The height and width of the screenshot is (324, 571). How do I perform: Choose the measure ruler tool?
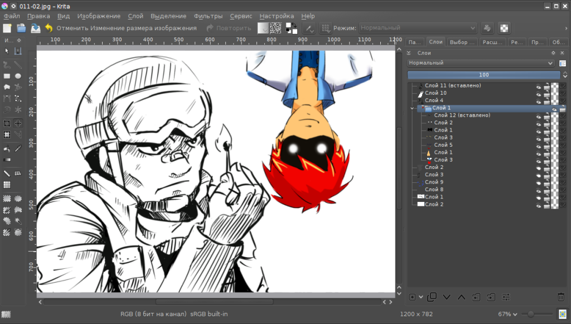(x=7, y=173)
